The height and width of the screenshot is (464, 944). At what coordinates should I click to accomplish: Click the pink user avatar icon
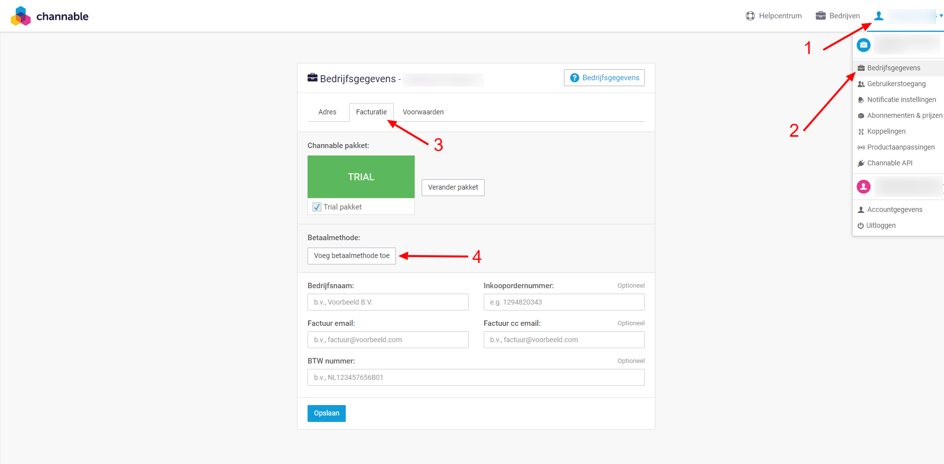[864, 187]
